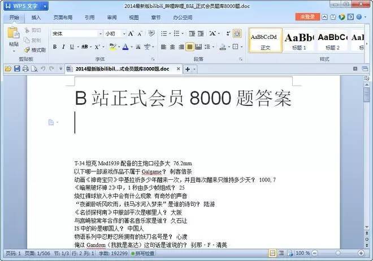Clear formatting with the eraser icon
Screen dimensions: 373x261
(x=151, y=33)
